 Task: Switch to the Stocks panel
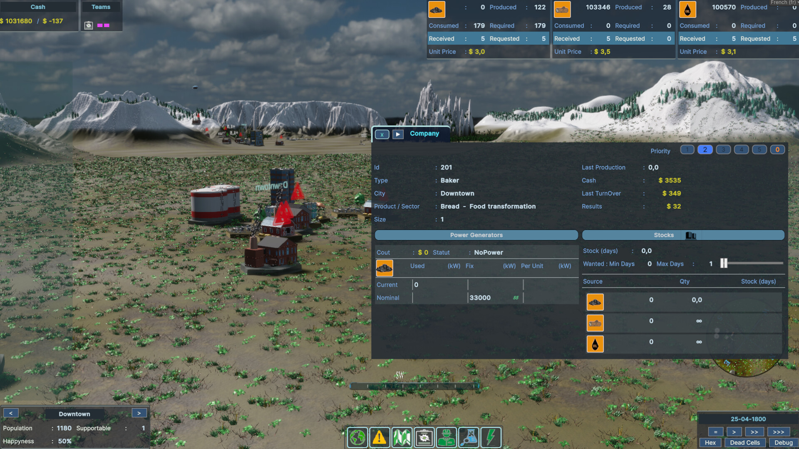(x=663, y=235)
